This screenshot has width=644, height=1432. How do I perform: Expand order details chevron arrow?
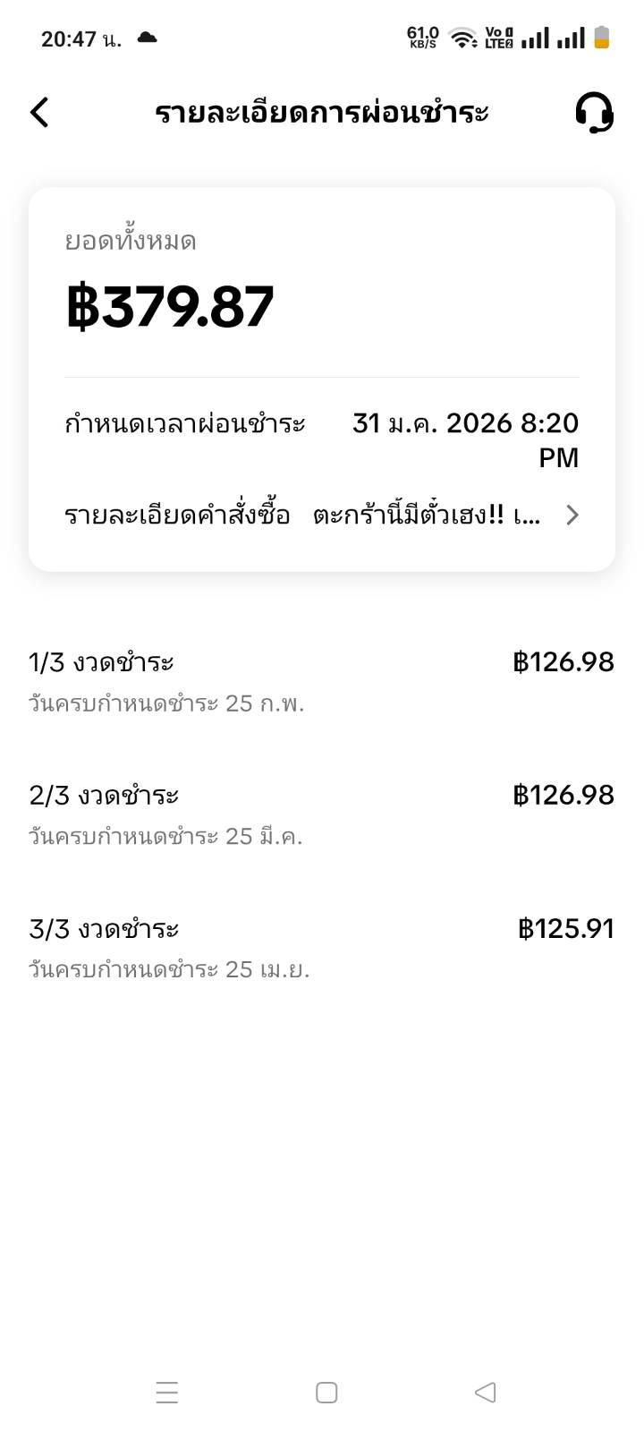tap(572, 516)
